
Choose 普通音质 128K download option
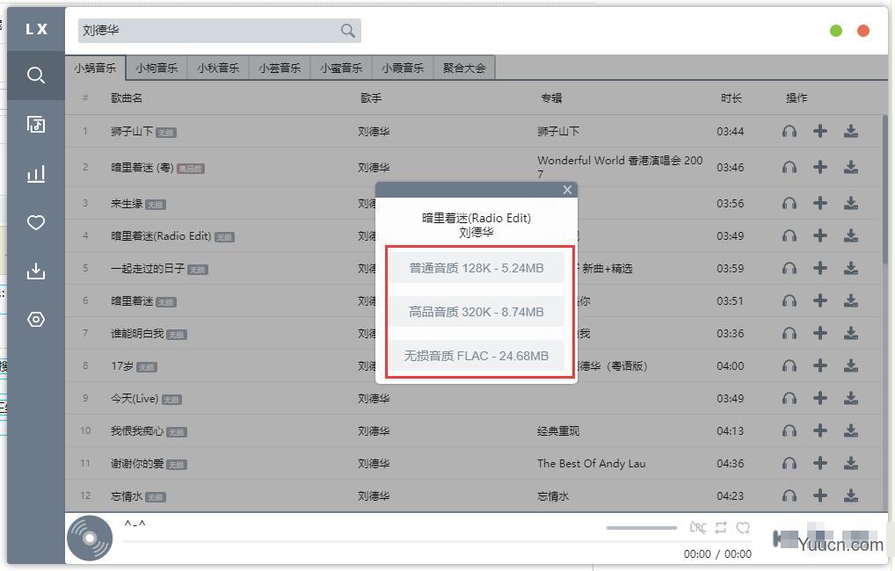tap(477, 268)
